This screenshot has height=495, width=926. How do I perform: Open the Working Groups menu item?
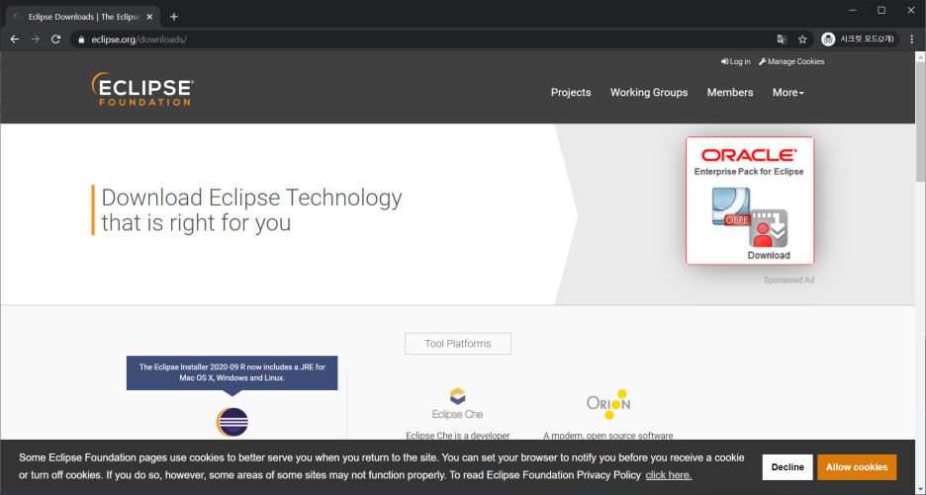(x=648, y=92)
